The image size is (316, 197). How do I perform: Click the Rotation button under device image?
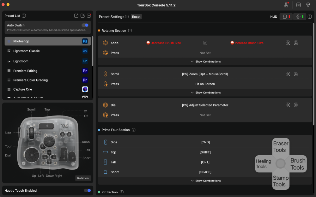(x=83, y=178)
